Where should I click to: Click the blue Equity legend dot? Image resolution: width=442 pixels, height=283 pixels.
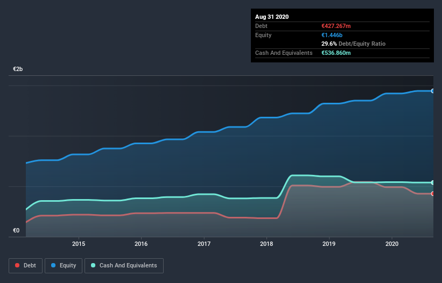point(53,265)
